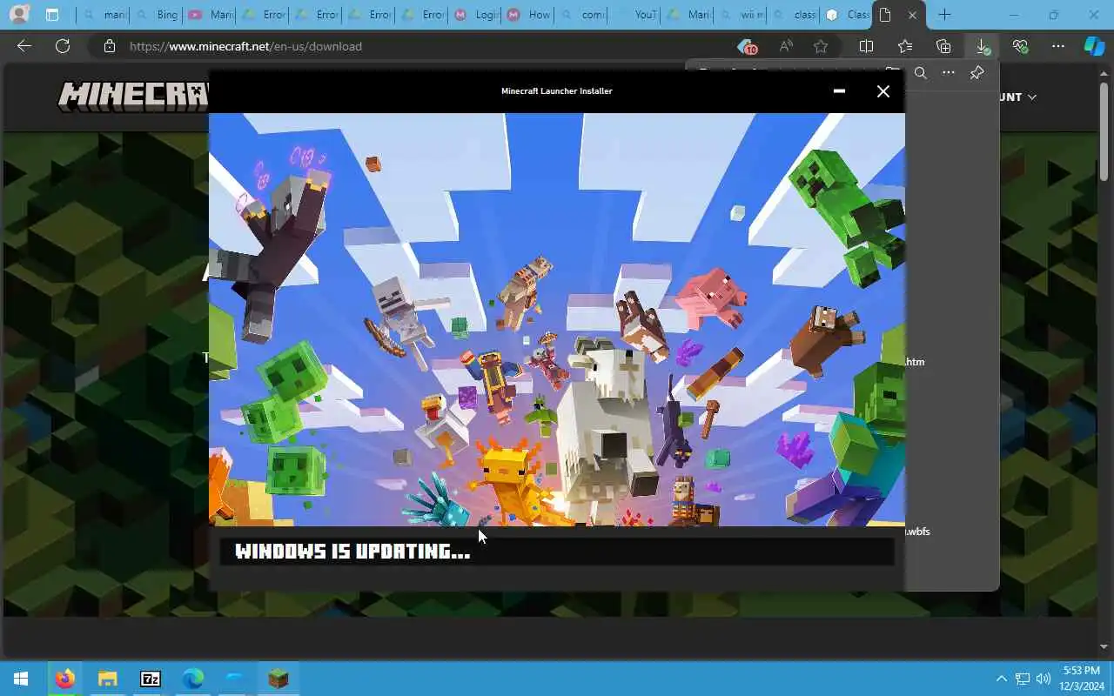Screen dimensions: 1114x696
Task: Select Microsoft Edge in the taskbar
Action: point(192,679)
